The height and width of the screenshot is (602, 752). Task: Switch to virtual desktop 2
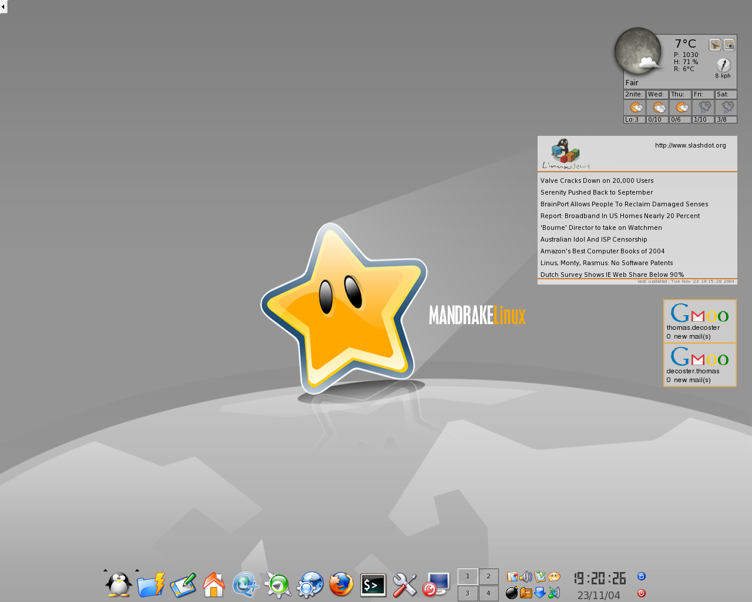[488, 577]
